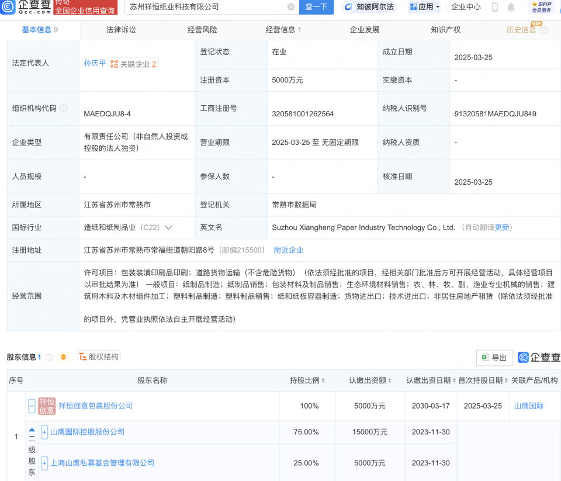Select registration number 320581001262564
Image resolution: width=561 pixels, height=481 pixels.
(x=303, y=114)
